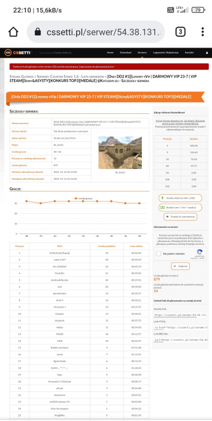Click the Budżet (min: 7 dni) button

point(181,208)
